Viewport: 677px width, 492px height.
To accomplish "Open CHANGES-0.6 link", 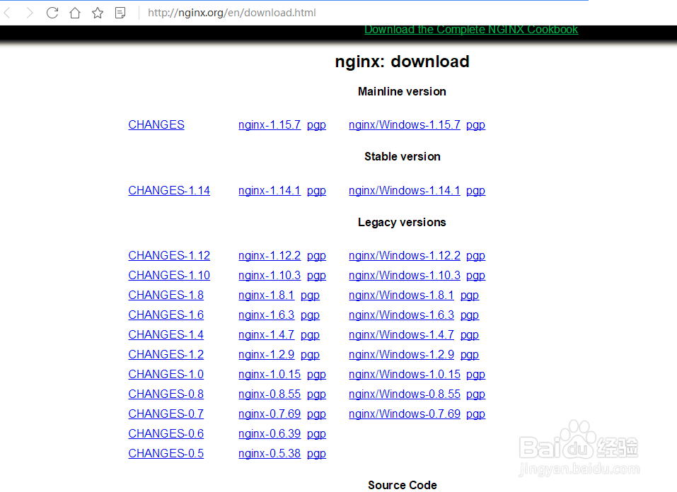I will point(166,434).
